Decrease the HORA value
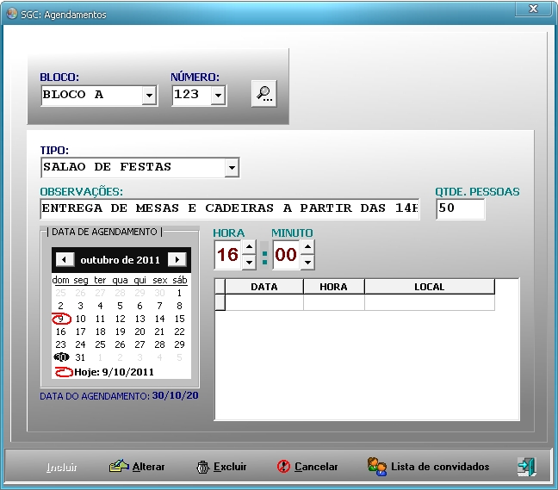This screenshot has height=490, width=558. [249, 262]
